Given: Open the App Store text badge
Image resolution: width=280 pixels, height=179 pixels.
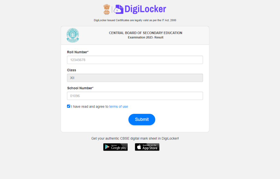Looking at the screenshot, I should [x=150, y=147].
